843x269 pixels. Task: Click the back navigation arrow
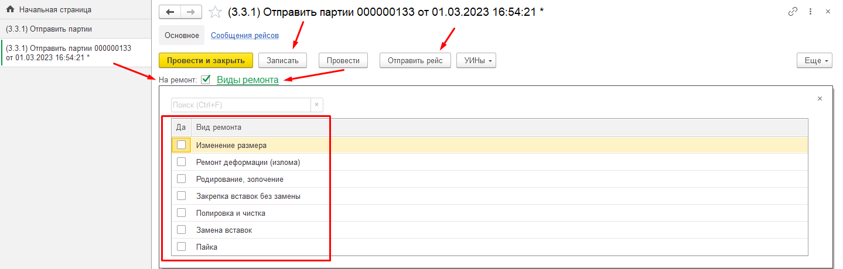(170, 12)
